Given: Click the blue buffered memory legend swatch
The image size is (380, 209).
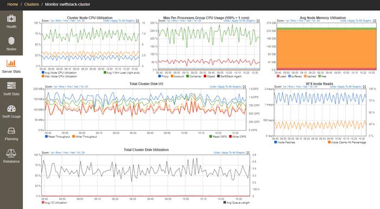Looking at the screenshot, I should (x=289, y=76).
